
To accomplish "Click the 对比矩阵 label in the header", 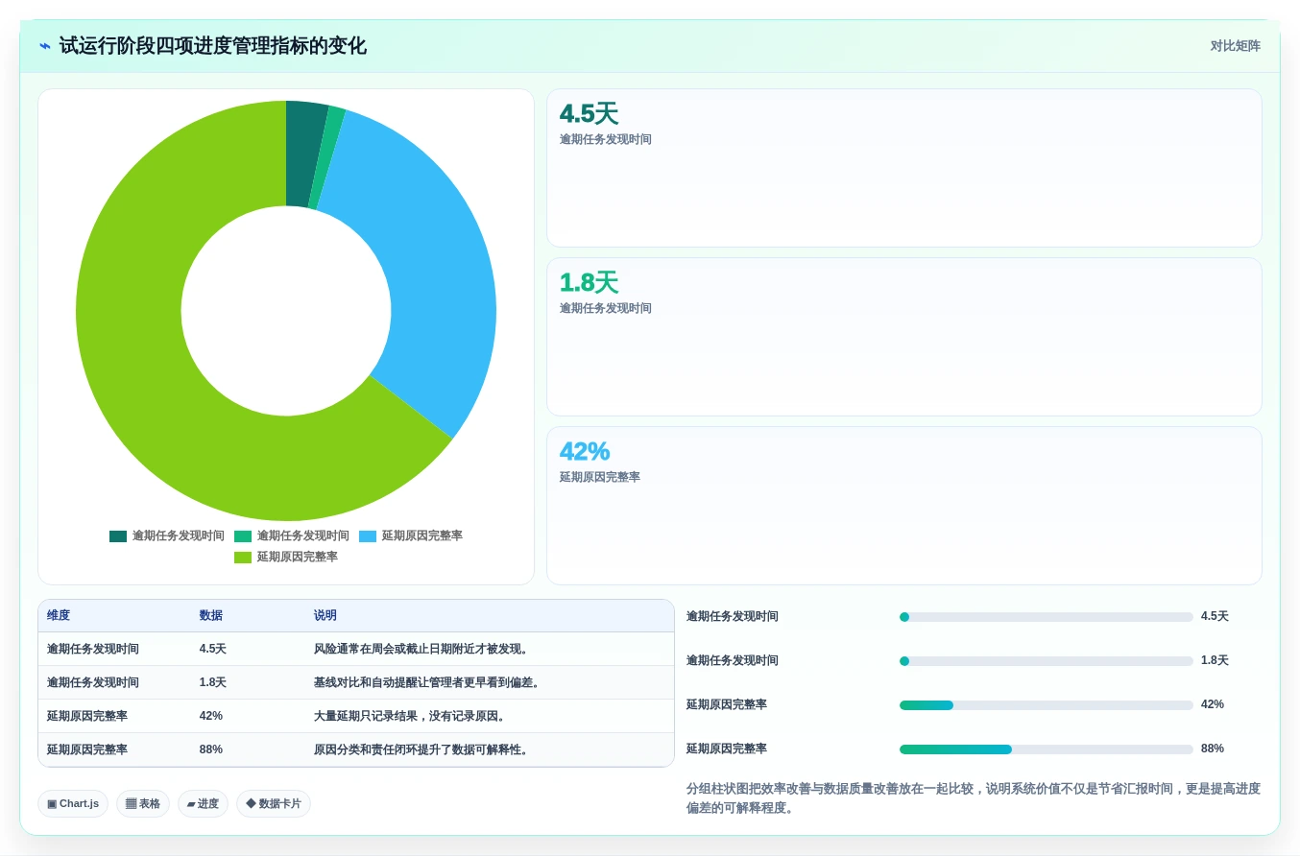I will (x=1235, y=46).
